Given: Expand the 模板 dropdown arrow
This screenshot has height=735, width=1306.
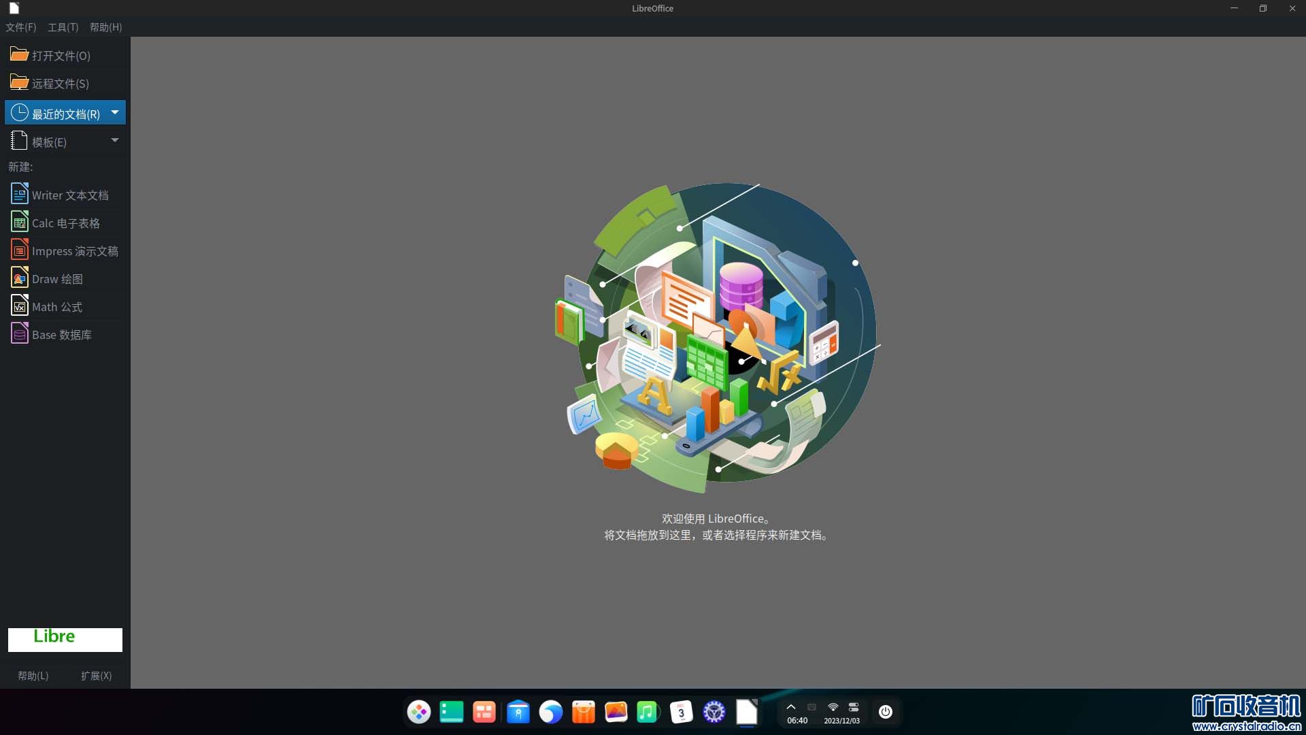Looking at the screenshot, I should [115, 140].
